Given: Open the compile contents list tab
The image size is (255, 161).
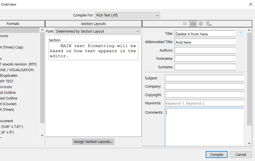Looking at the screenshot, I should point(185,24).
